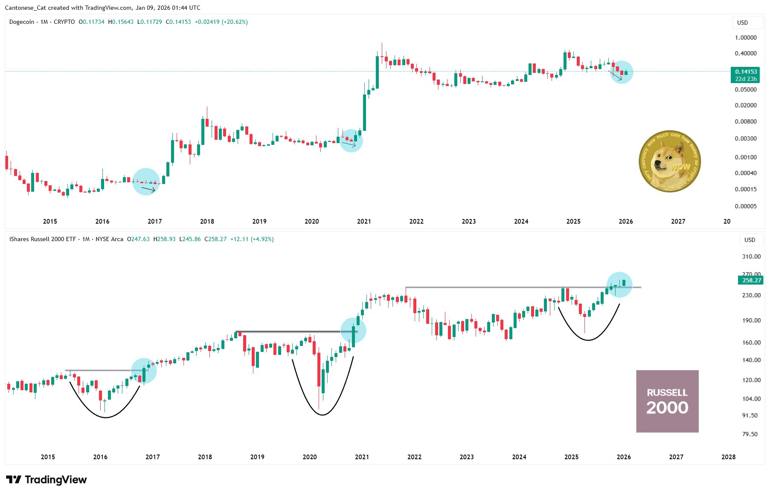
Task: Click the Dogecoin coin logo
Action: pyautogui.click(x=669, y=161)
